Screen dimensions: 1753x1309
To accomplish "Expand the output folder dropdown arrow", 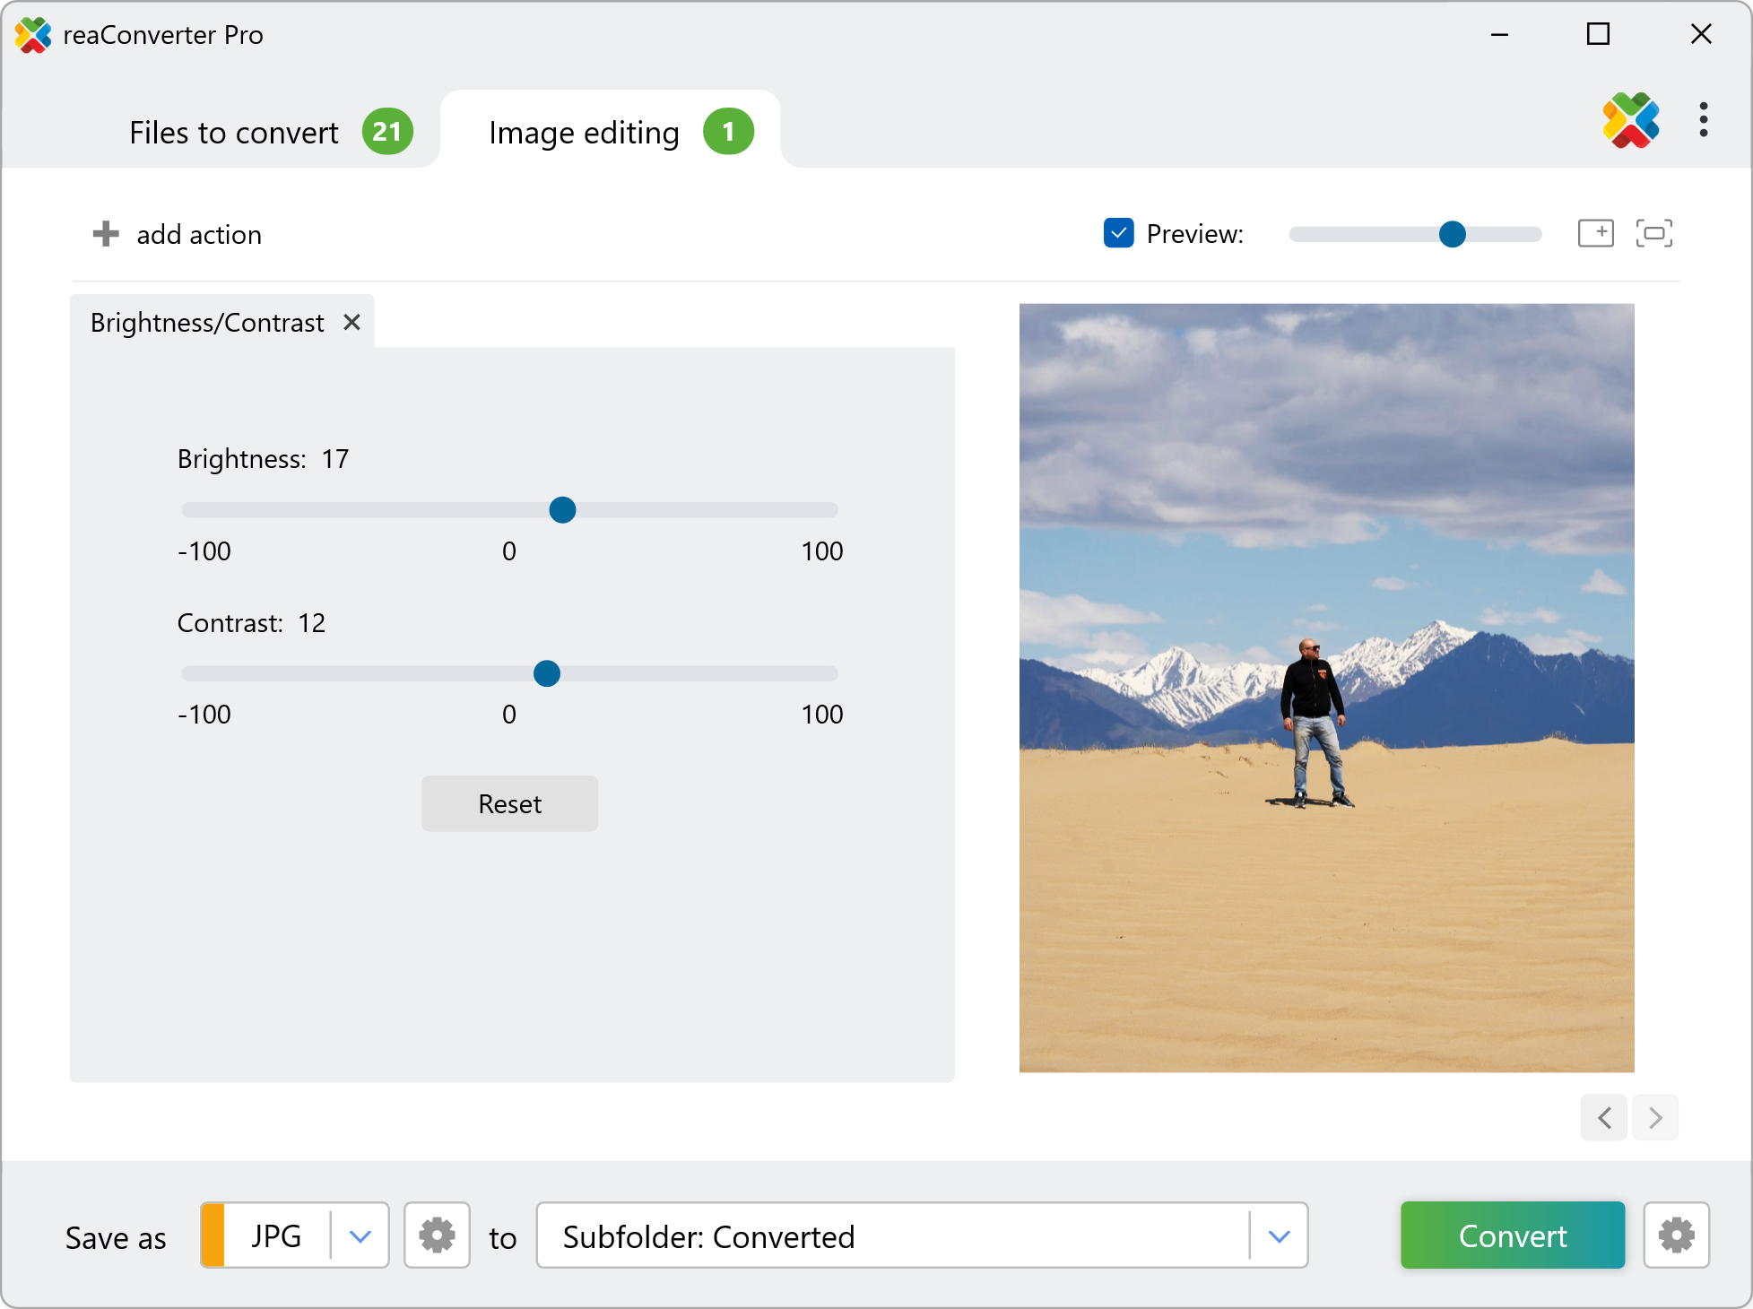I will pos(1280,1236).
